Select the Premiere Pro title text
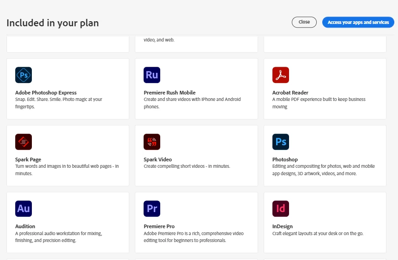This screenshot has height=260, width=398. [159, 226]
